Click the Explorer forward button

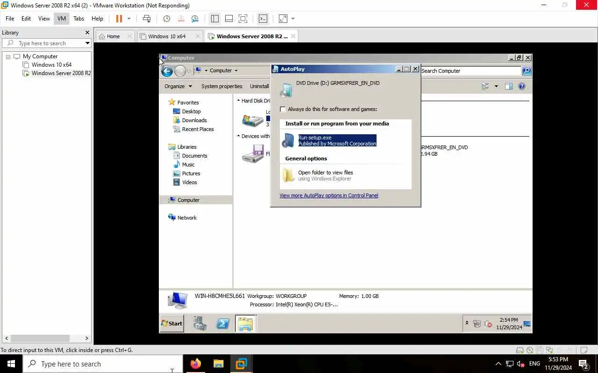pyautogui.click(x=180, y=71)
